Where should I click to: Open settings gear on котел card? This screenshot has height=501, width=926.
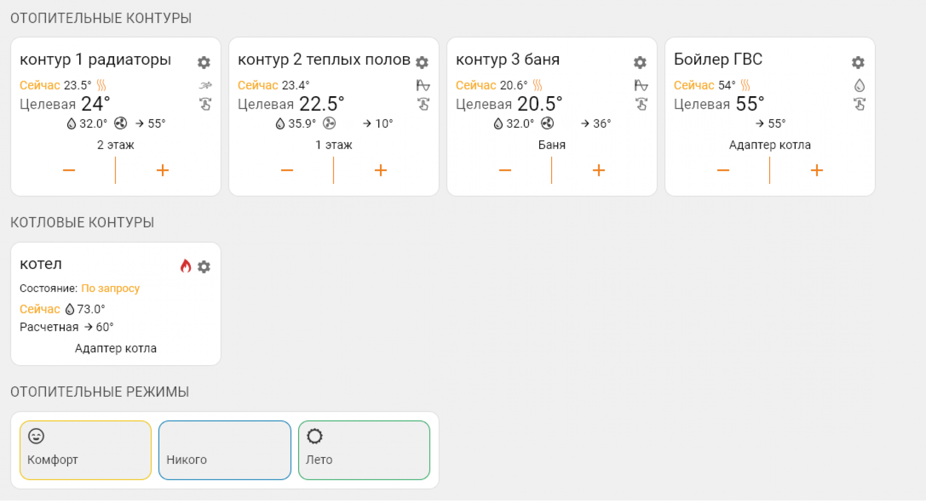pyautogui.click(x=204, y=267)
